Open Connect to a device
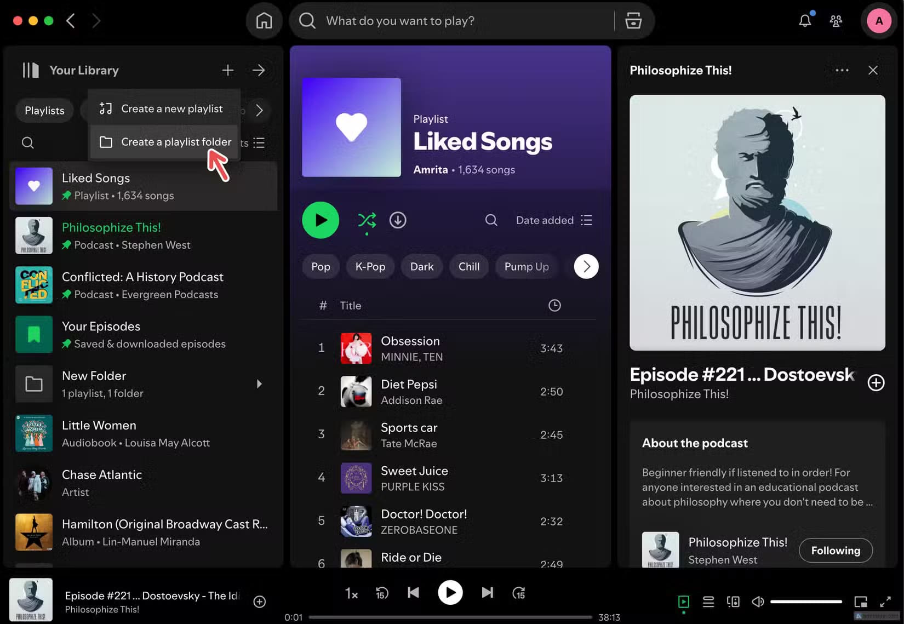Viewport: 904px width, 624px height. (x=733, y=602)
